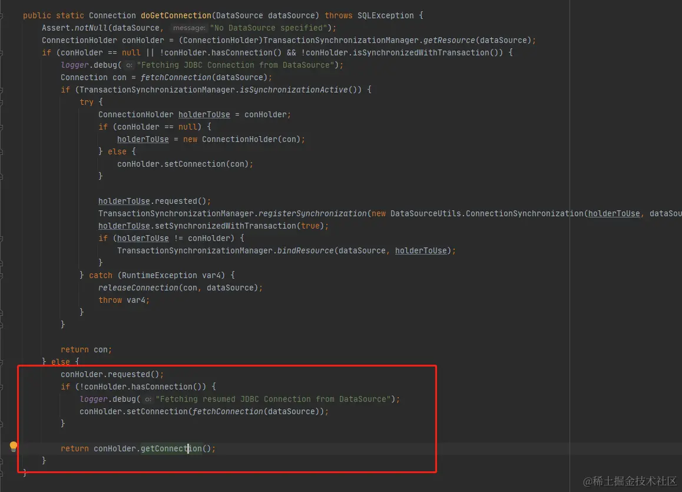Click the yellow lightbulb intention icon
Image resolution: width=682 pixels, height=492 pixels.
click(14, 447)
